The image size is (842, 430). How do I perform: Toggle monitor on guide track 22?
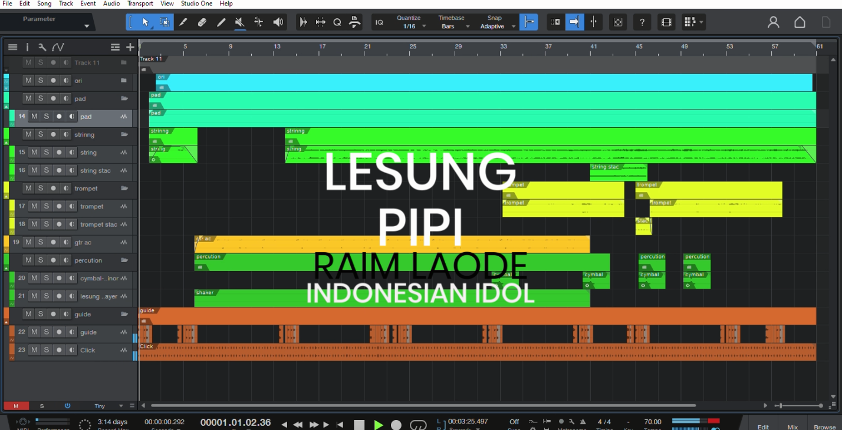[71, 332]
